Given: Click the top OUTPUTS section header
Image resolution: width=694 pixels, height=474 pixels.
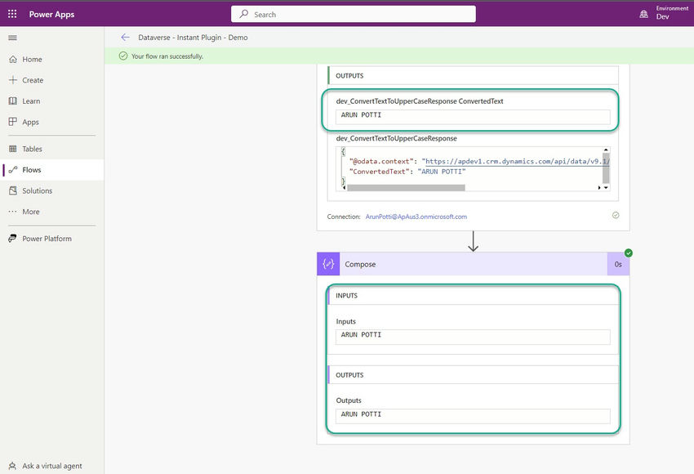Looking at the screenshot, I should click(473, 76).
